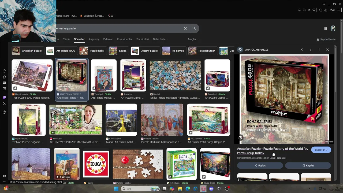
Task: Switch to the Alışveriş tab
Action: [94, 39]
